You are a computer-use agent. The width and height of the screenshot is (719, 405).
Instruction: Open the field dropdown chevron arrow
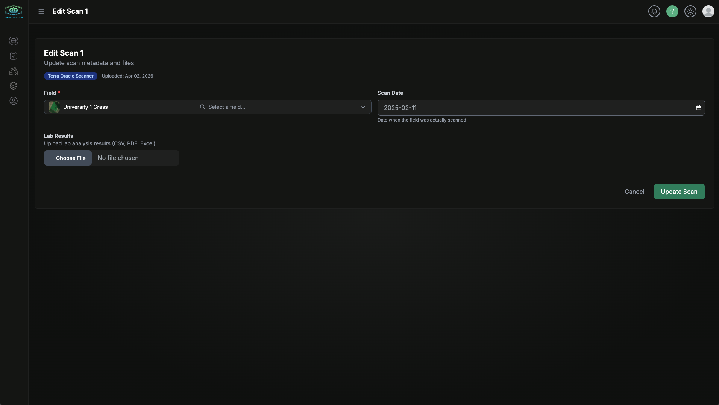[x=363, y=107]
